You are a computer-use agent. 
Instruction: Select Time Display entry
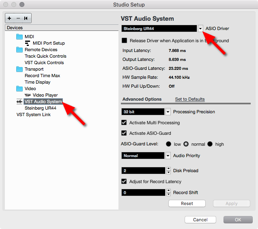tap(37, 82)
